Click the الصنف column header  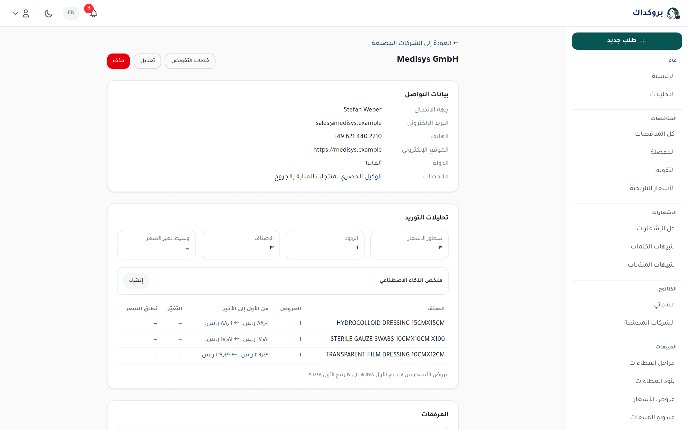[436, 309]
